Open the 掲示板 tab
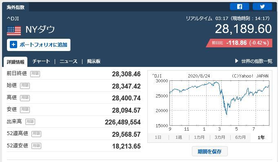 tap(93, 61)
